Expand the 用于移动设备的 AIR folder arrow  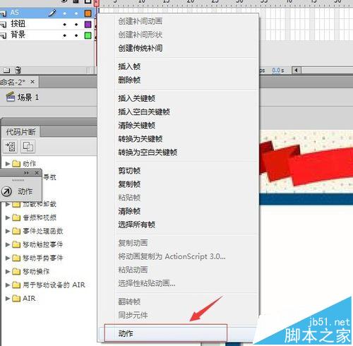[8, 285]
